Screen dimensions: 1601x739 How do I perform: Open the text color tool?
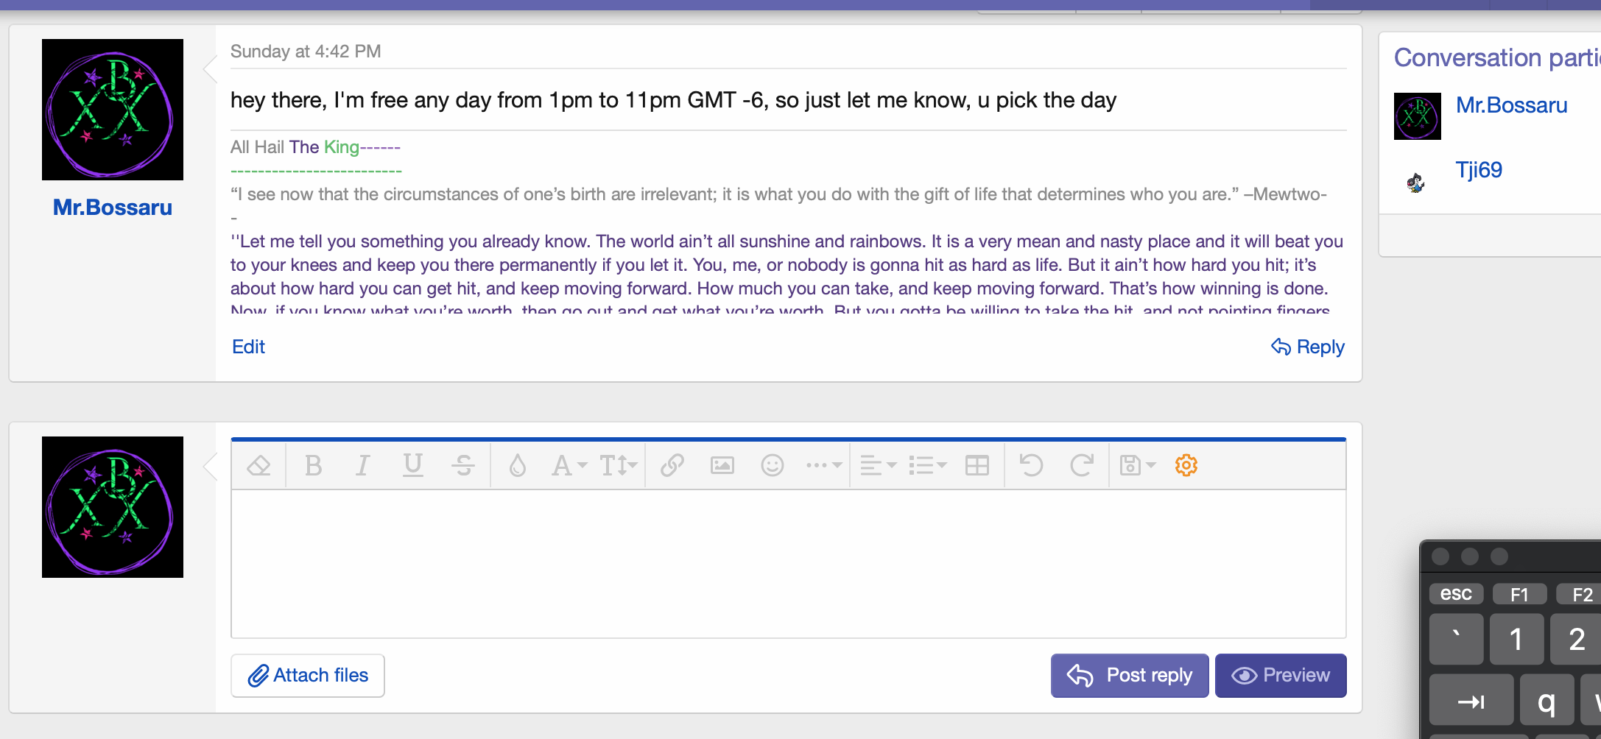[517, 464]
